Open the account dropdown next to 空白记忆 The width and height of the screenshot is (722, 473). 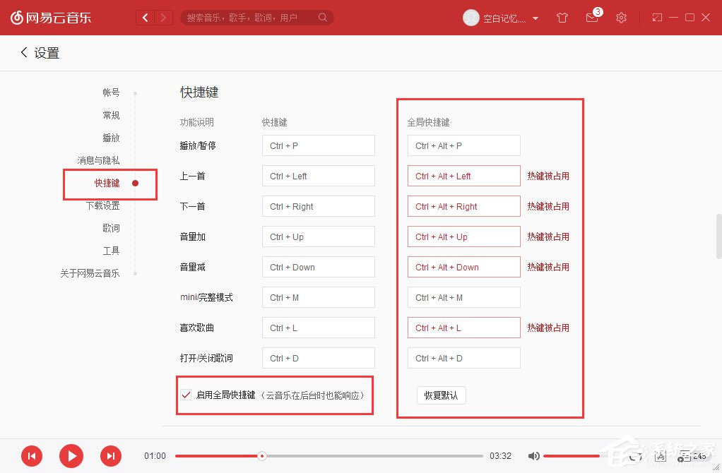point(535,18)
